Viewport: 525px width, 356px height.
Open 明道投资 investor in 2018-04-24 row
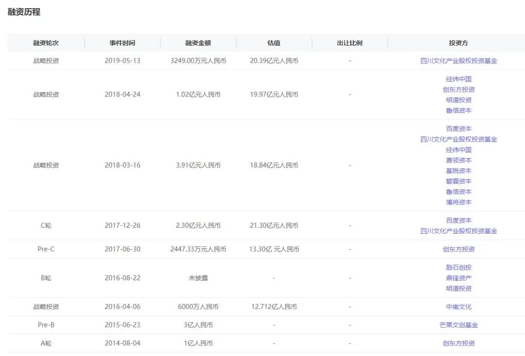point(458,100)
